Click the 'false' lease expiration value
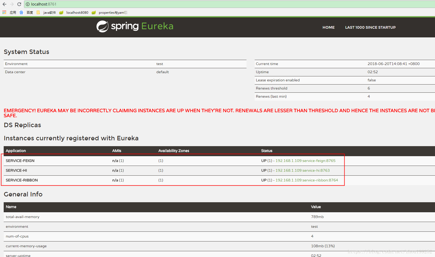435x257 pixels. point(372,80)
